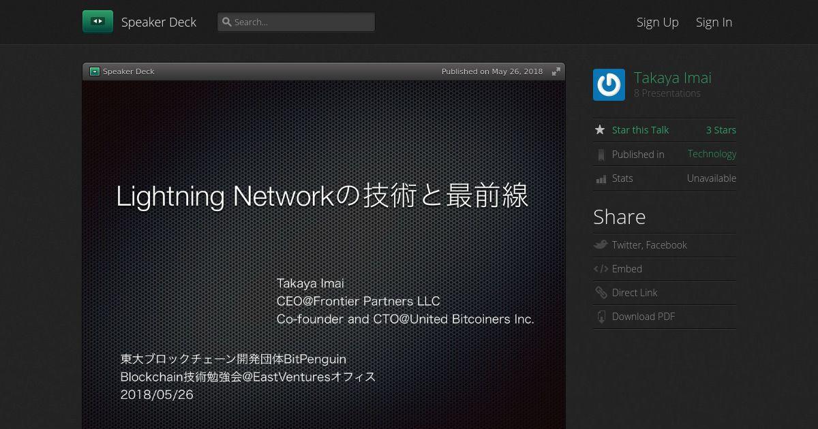Click 'Published in' label
This screenshot has width=818, height=429.
click(x=638, y=155)
